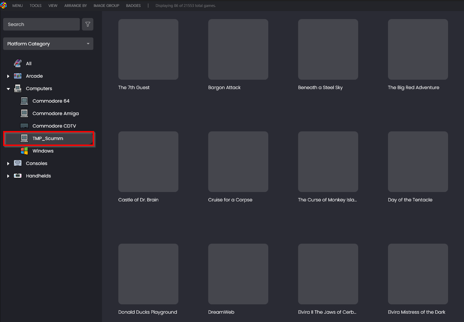Expand the Handhelds tree node arrow

8,176
